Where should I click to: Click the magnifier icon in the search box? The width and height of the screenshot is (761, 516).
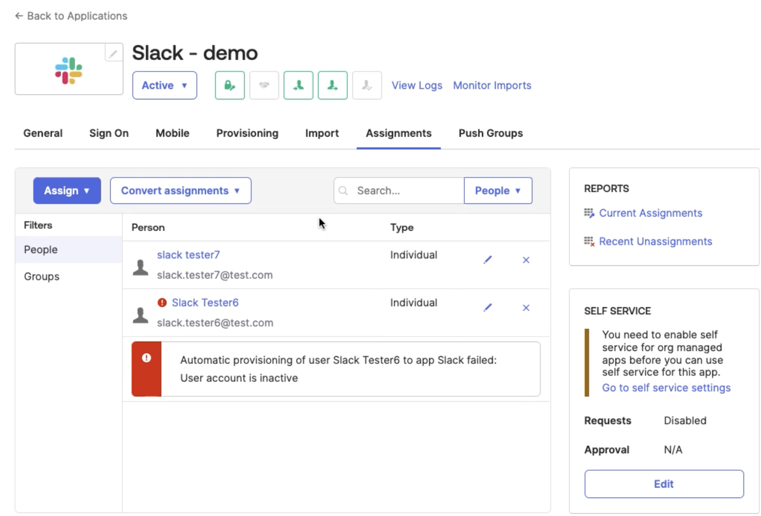(x=343, y=190)
